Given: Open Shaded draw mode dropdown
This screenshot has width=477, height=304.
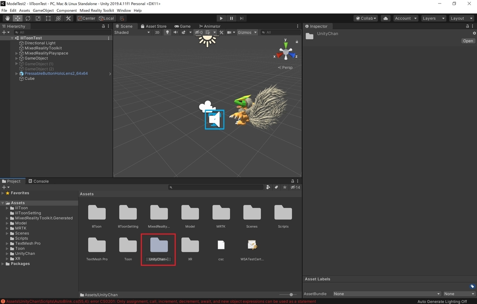Looking at the screenshot, I should 132,33.
